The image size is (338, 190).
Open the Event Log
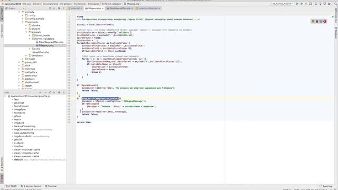click(x=326, y=186)
